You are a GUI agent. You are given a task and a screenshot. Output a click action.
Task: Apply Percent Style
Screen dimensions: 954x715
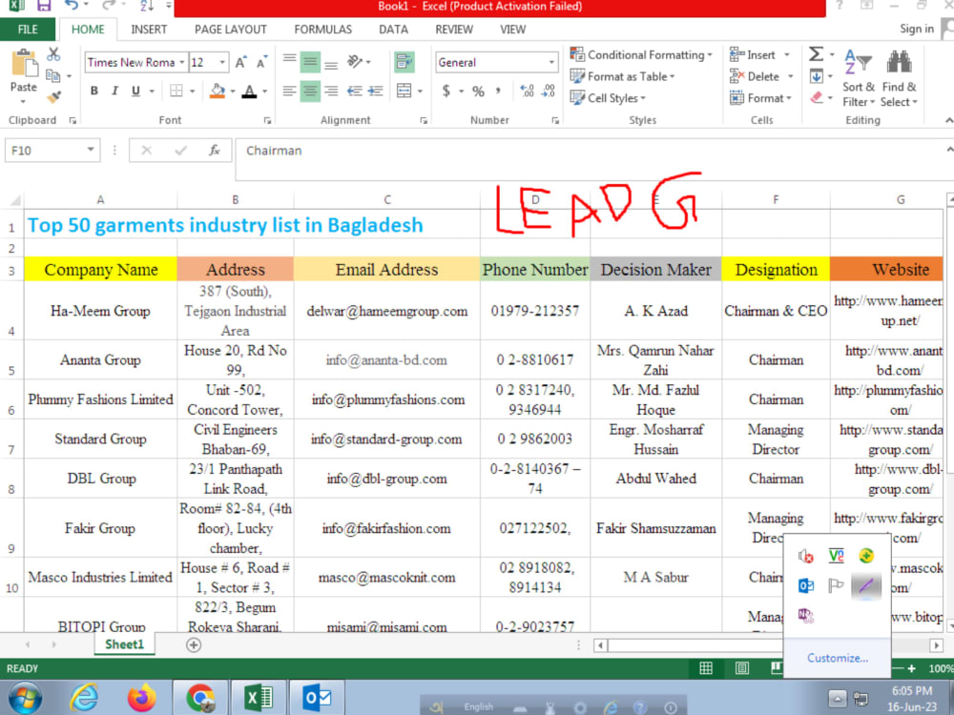coord(478,92)
